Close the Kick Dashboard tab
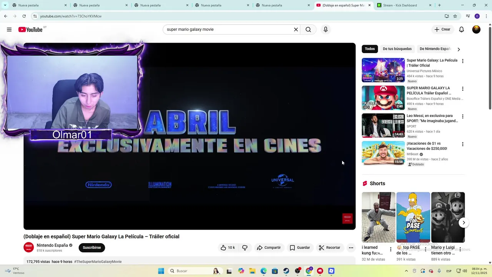Viewport: 492px width, 277px height. tap(430, 5)
